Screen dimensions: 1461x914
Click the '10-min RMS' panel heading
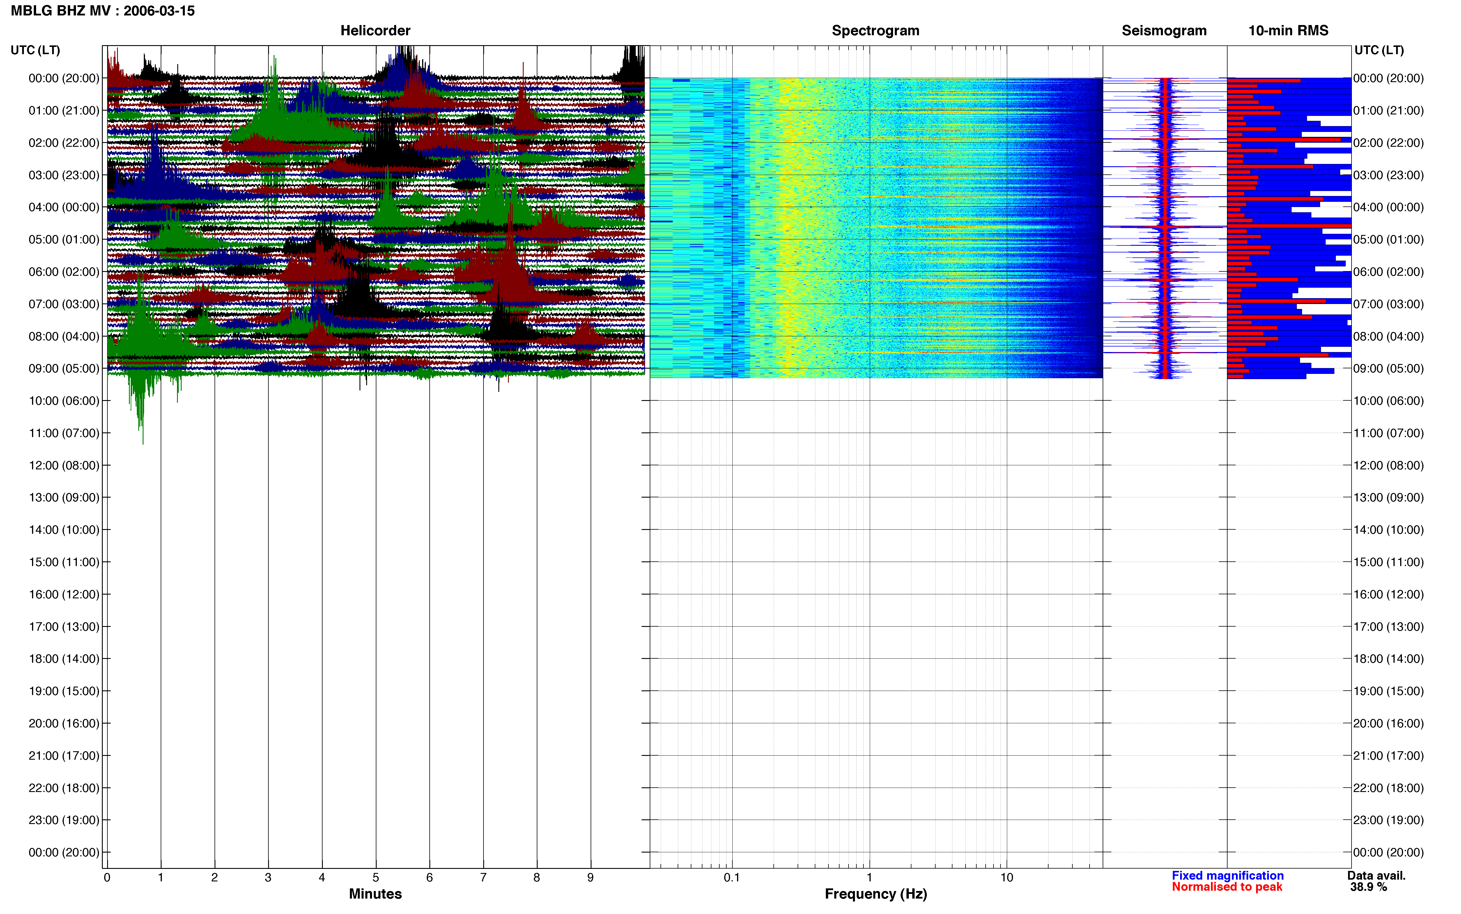click(x=1288, y=30)
